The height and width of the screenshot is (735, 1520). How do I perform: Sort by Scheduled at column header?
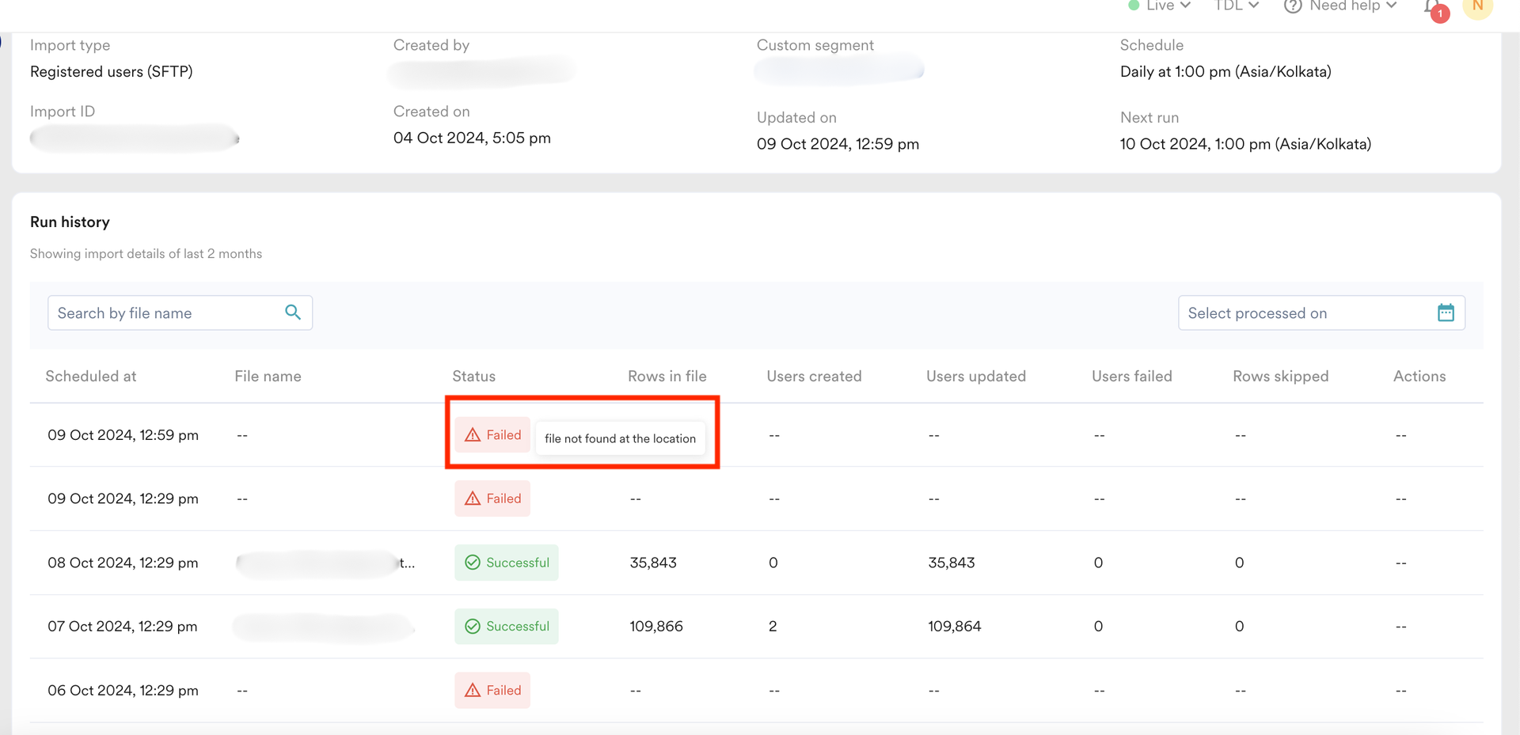pyautogui.click(x=91, y=377)
